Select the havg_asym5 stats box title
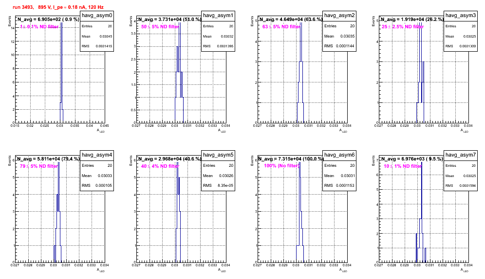 pos(218,155)
